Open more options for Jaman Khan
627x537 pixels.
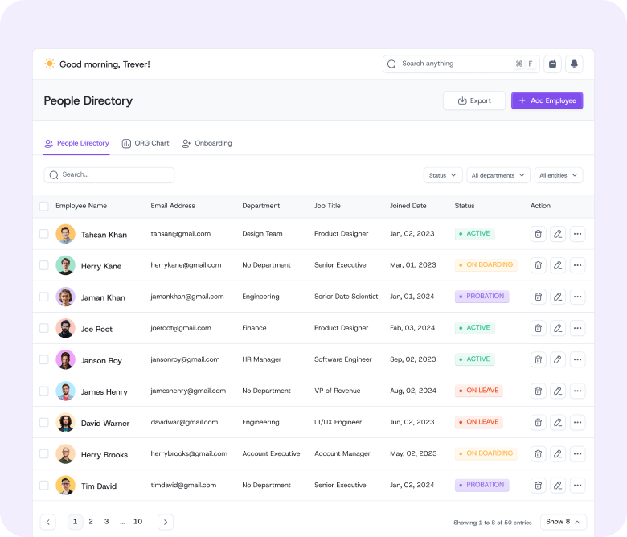pyautogui.click(x=577, y=297)
